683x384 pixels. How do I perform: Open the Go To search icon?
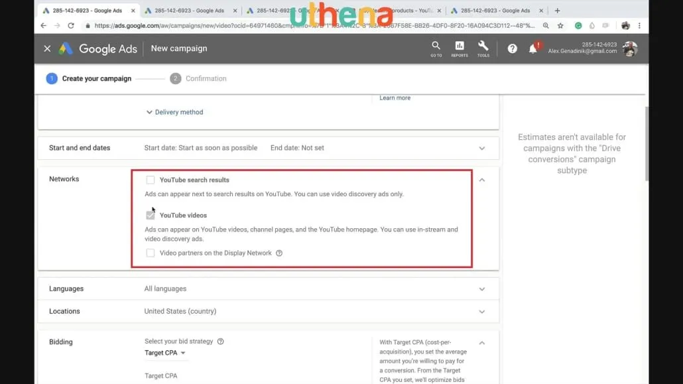tap(436, 48)
